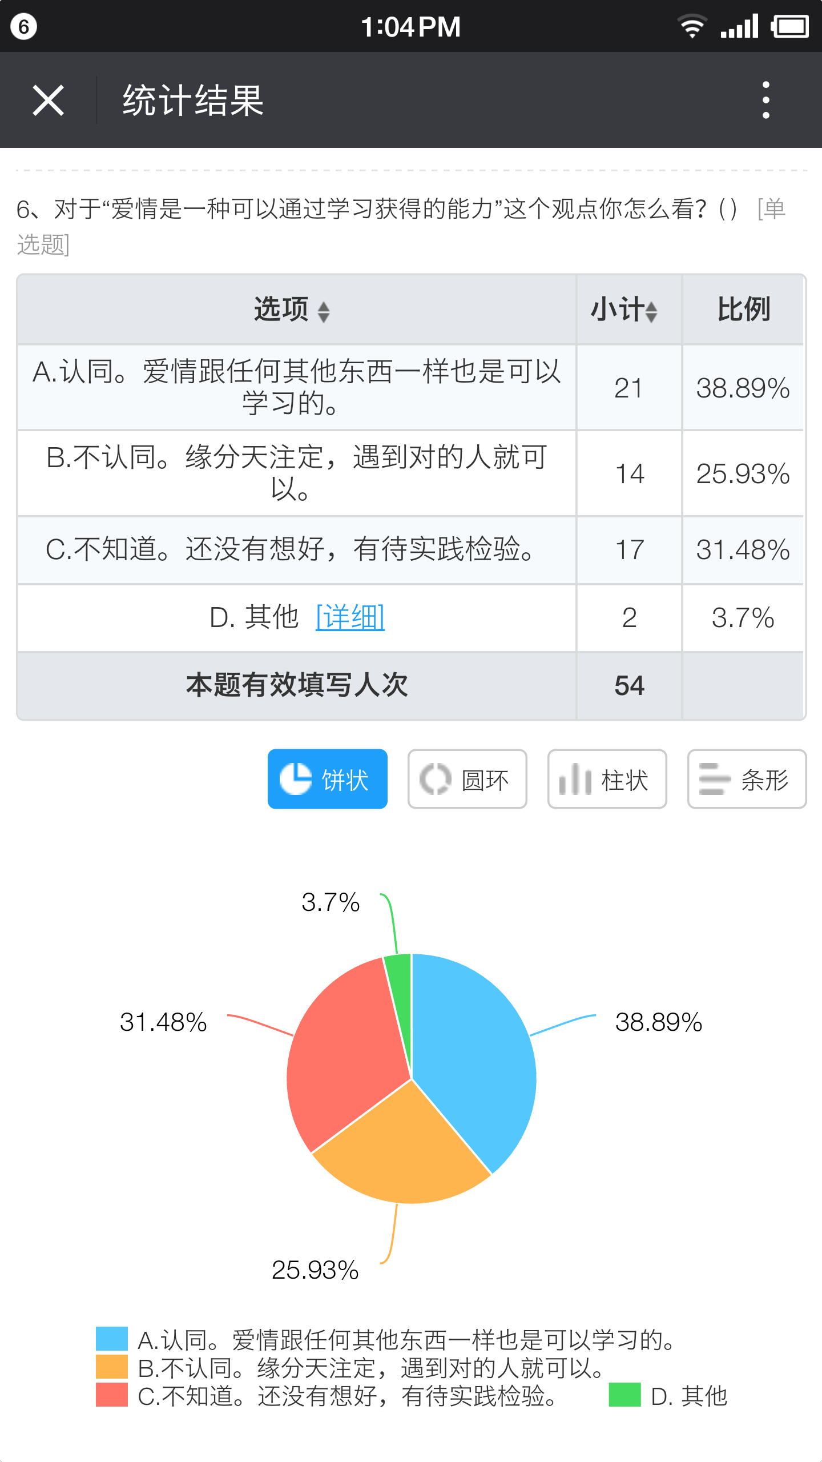This screenshot has height=1462, width=822.
Task: Tap the cellular signal strength icon
Action: 740,26
